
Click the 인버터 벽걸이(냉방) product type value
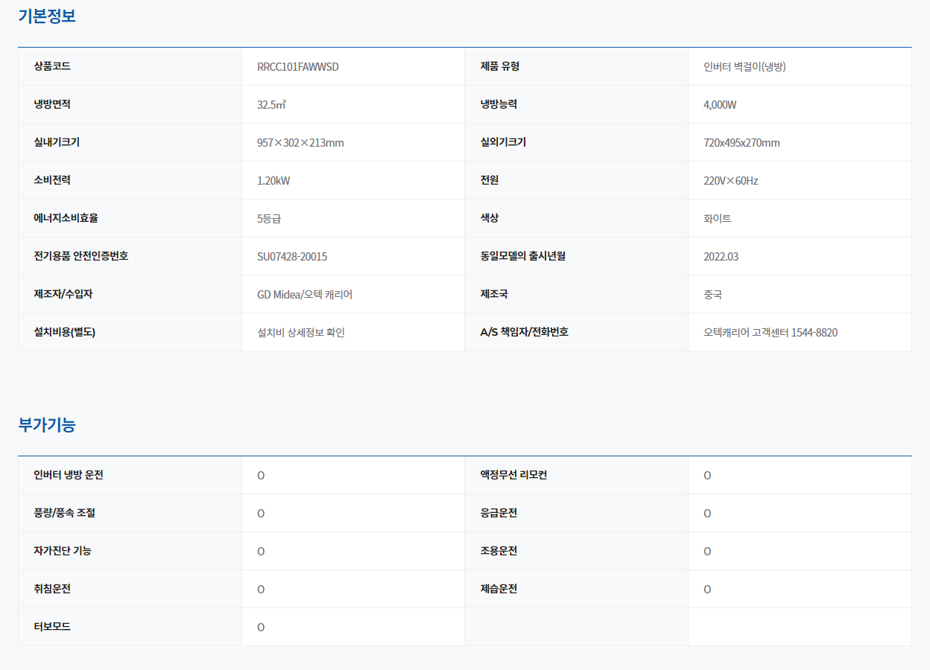744,67
